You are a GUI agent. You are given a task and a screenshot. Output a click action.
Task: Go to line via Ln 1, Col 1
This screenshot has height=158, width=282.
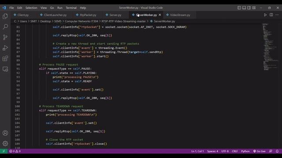pyautogui.click(x=197, y=151)
